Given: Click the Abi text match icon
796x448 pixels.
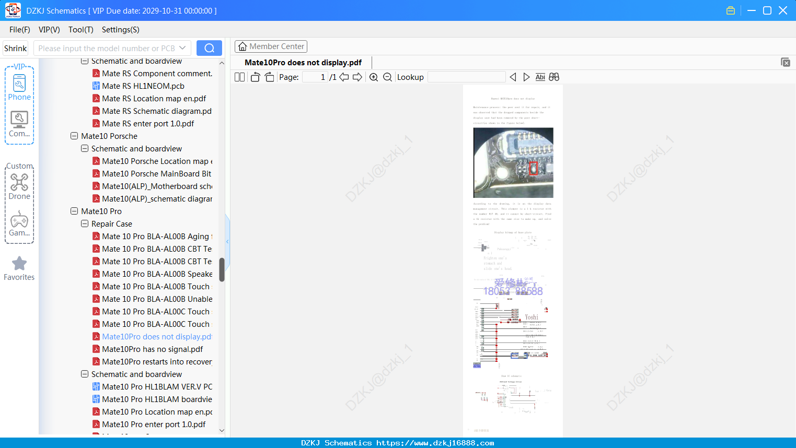Looking at the screenshot, I should click(x=540, y=77).
